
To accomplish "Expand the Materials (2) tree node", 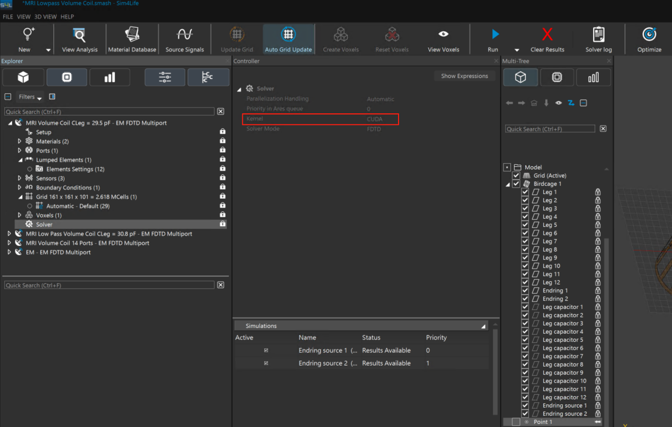I will click(x=20, y=141).
